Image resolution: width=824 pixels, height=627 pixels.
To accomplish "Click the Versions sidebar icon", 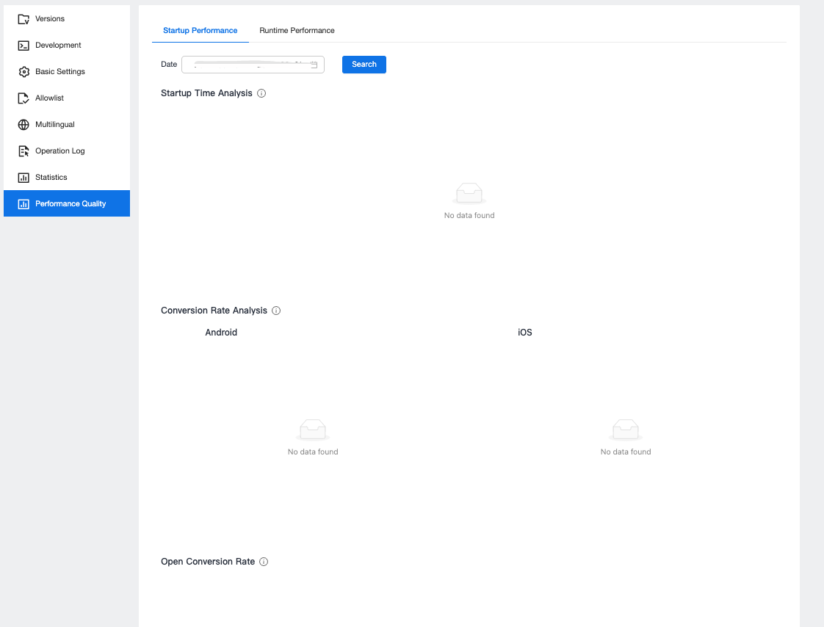I will (24, 19).
